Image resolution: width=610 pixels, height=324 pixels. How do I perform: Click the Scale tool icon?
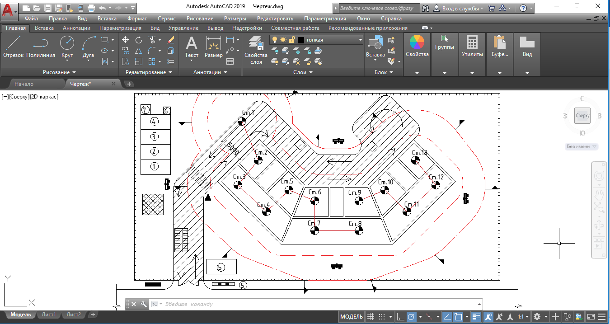point(139,61)
